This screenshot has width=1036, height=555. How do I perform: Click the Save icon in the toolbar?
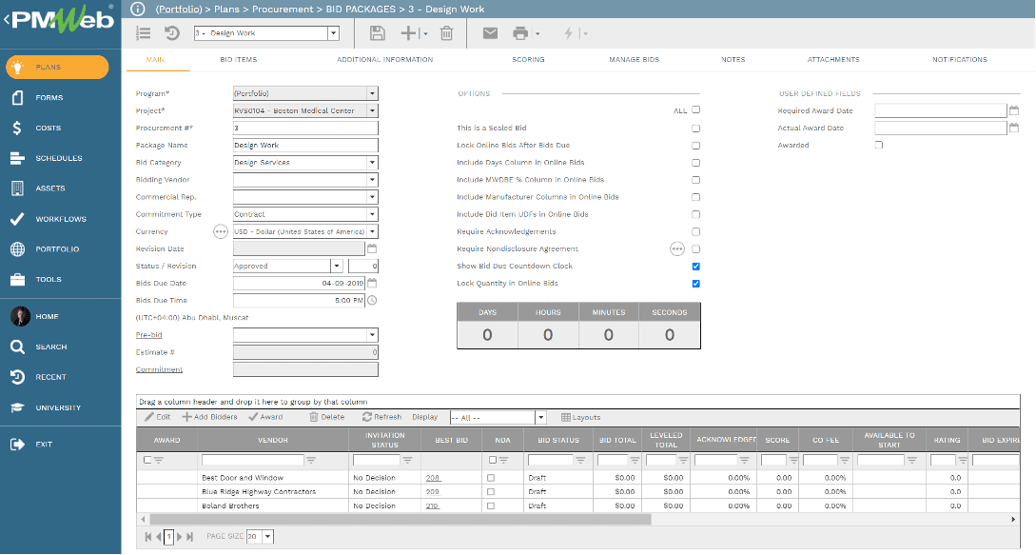377,32
